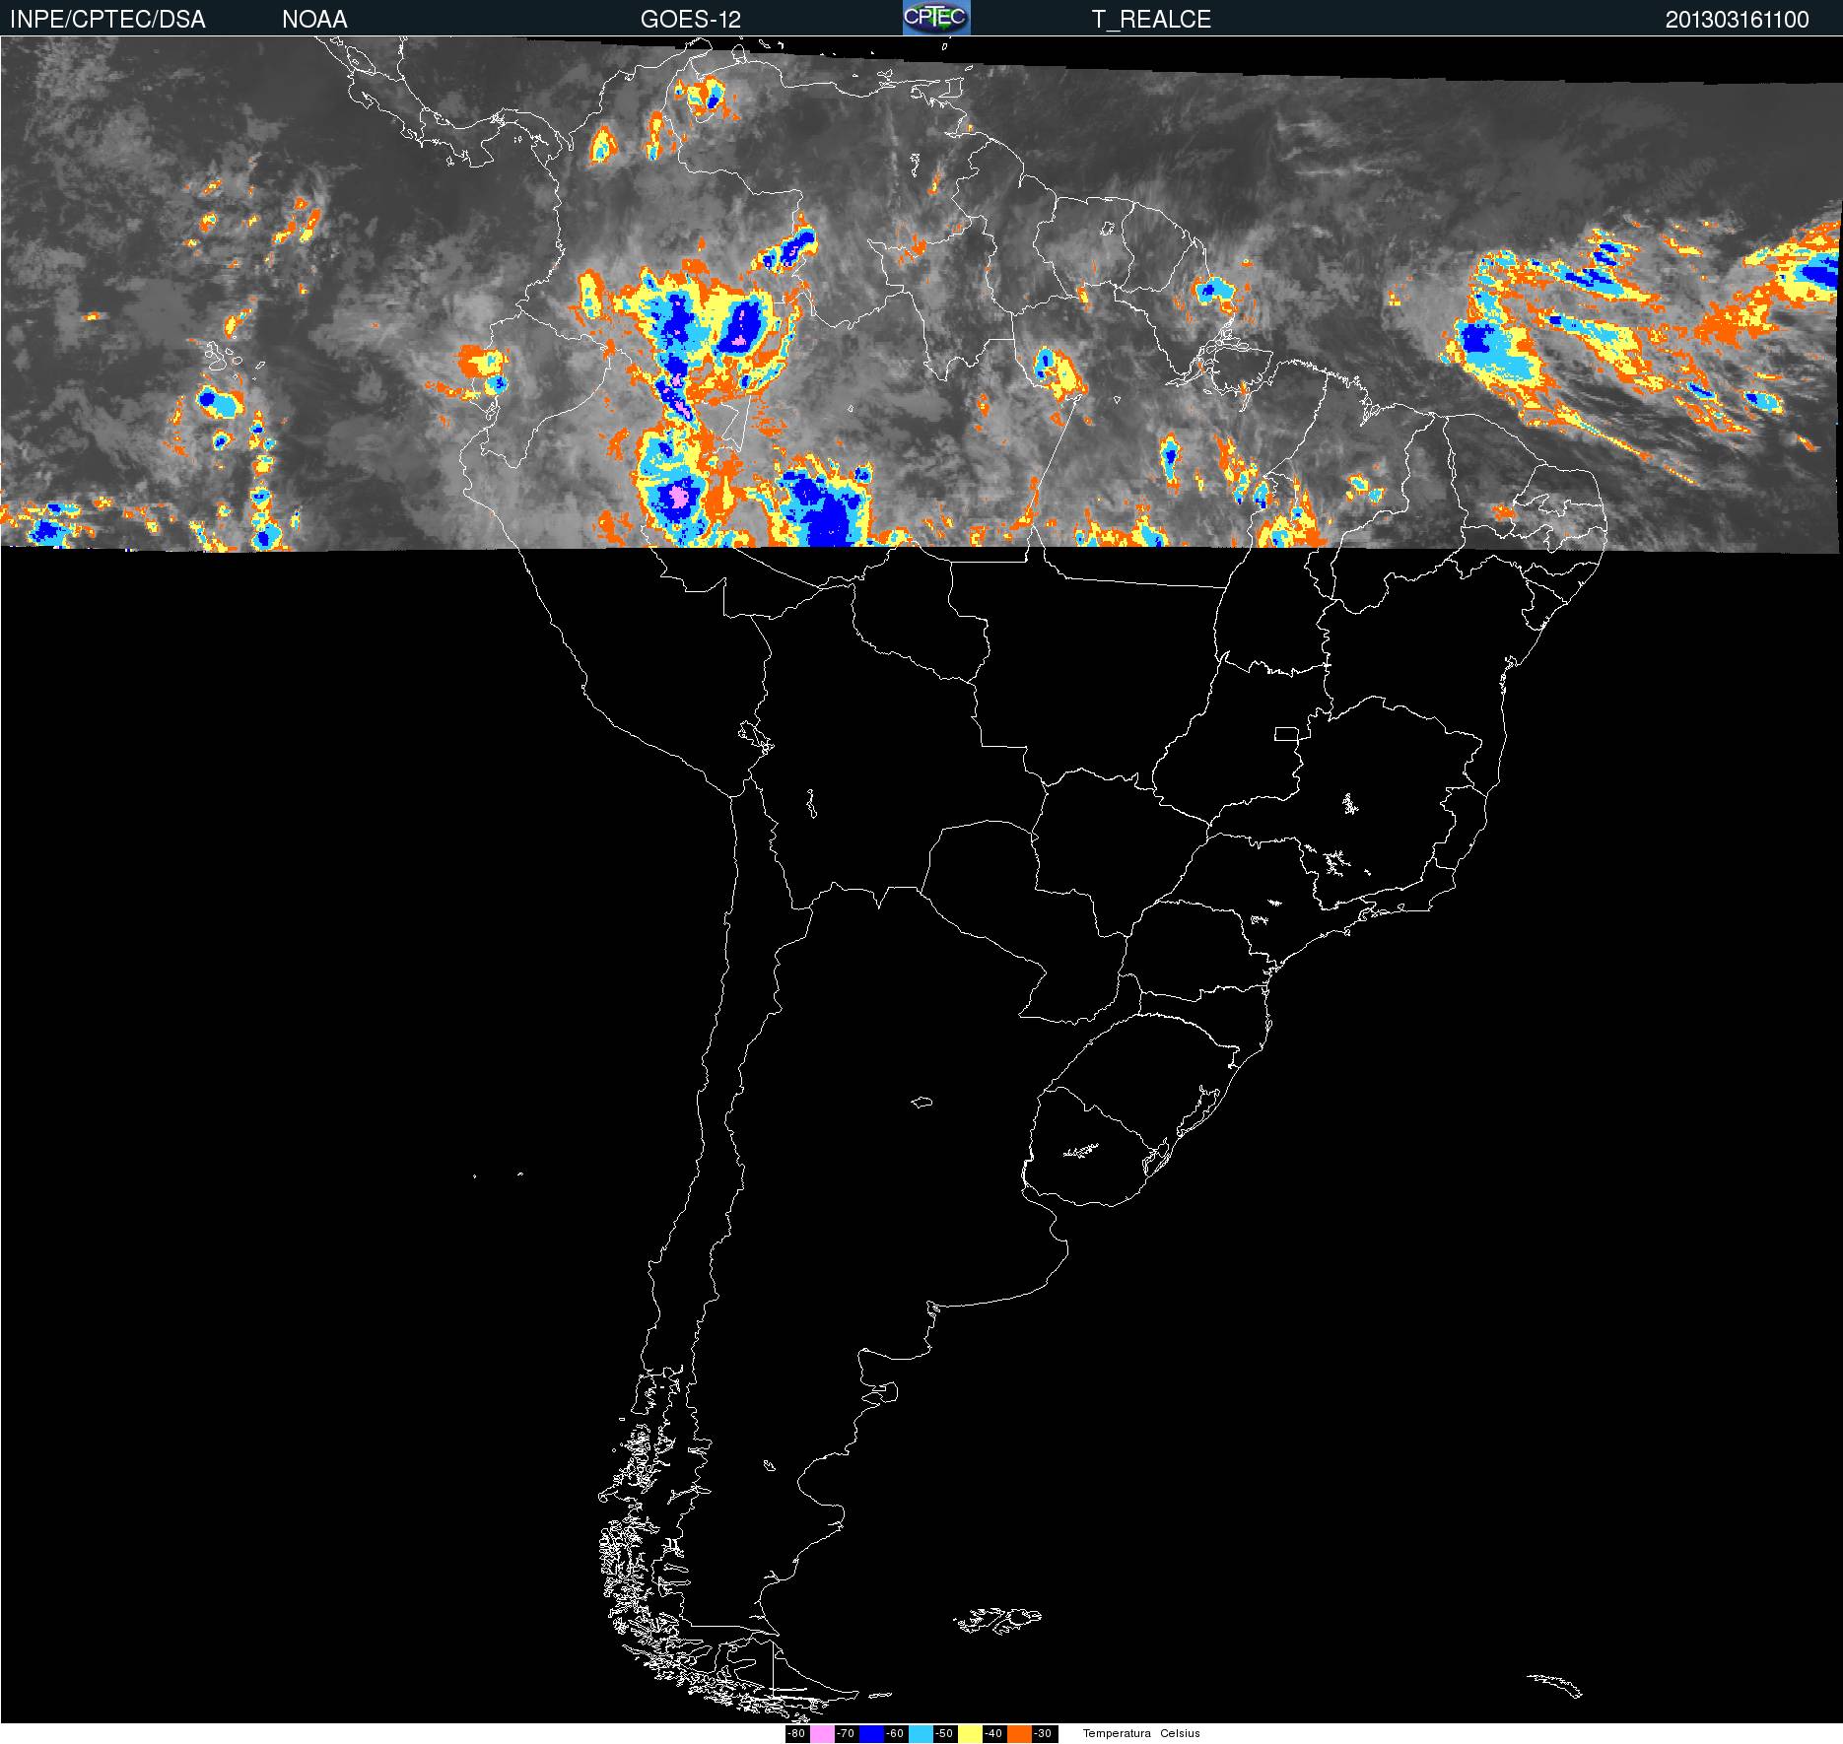Click the NOAA label in the header
The height and width of the screenshot is (1744, 1843).
314,20
